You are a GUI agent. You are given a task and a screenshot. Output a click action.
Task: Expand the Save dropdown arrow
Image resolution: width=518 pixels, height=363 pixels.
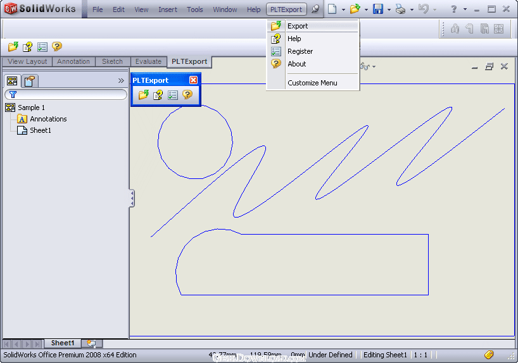pos(389,9)
